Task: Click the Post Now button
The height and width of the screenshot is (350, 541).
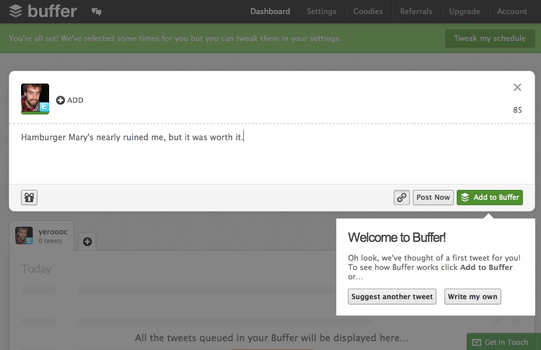Action: pyautogui.click(x=433, y=197)
